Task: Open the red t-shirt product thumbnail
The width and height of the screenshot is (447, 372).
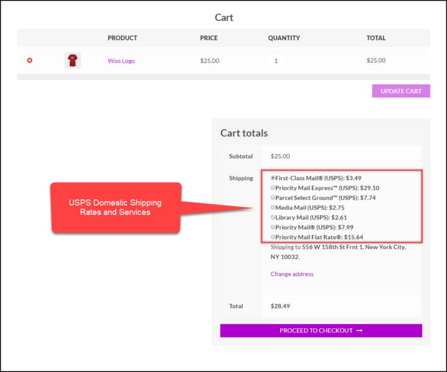Action: (x=72, y=61)
